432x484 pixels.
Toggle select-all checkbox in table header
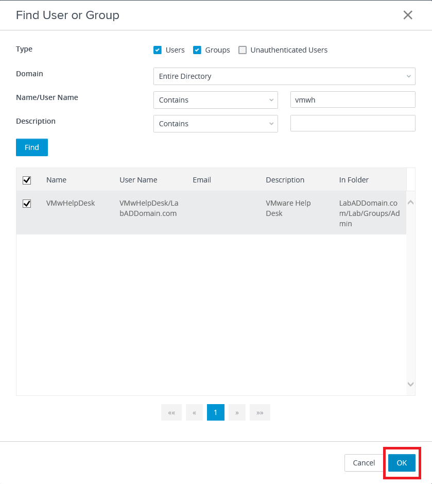(x=27, y=180)
